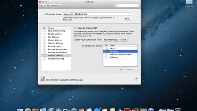
Task: Close the Sharing window
Action: tap(40, 2)
